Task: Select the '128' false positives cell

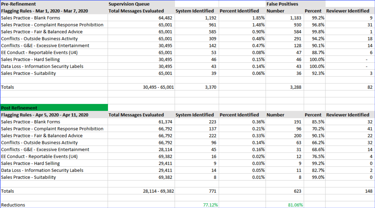Action: [285, 46]
